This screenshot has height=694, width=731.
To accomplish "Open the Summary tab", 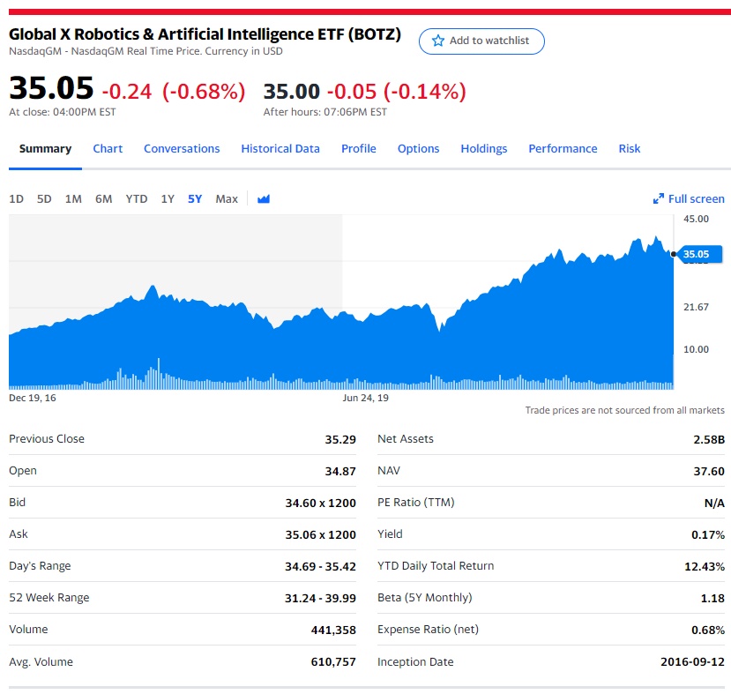I will 45,149.
